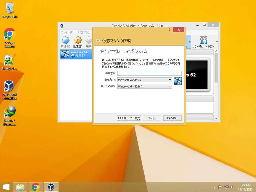This screenshot has height=192, width=256.
Task: Click the VM preview thumbnail in manager
Action: pyautogui.click(x=197, y=75)
